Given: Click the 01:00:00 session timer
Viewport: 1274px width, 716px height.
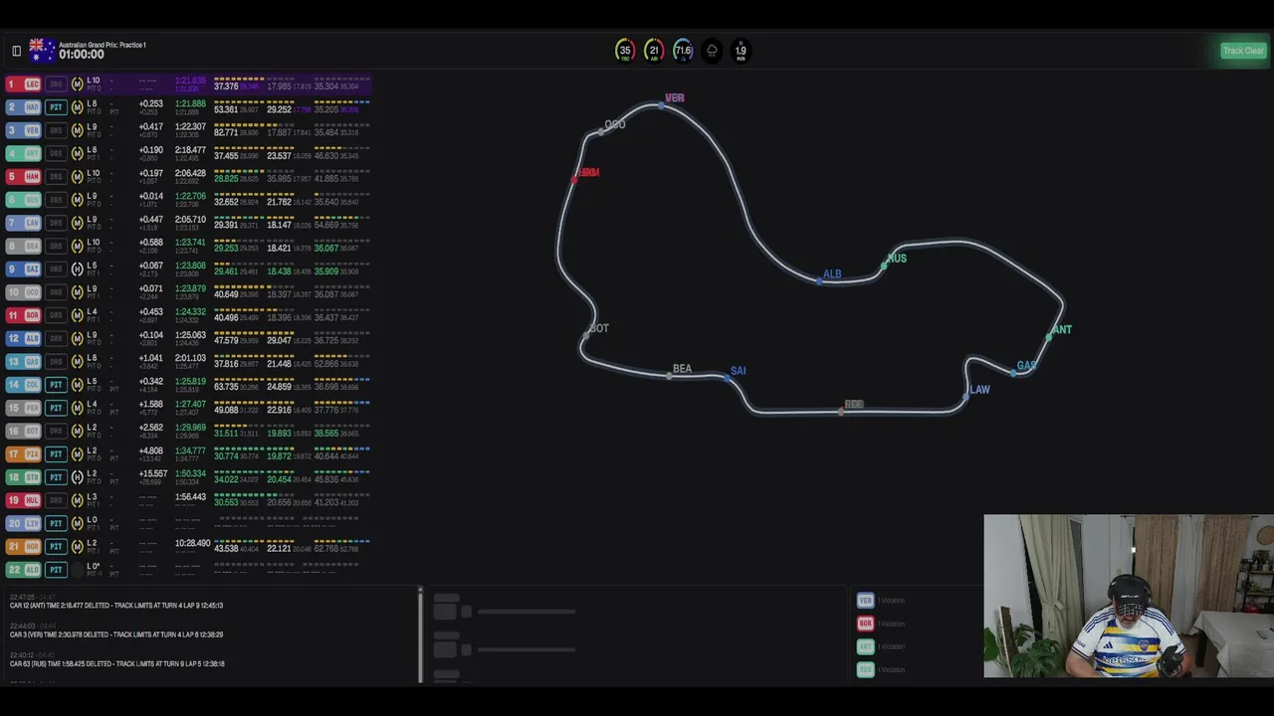Looking at the screenshot, I should 82,55.
